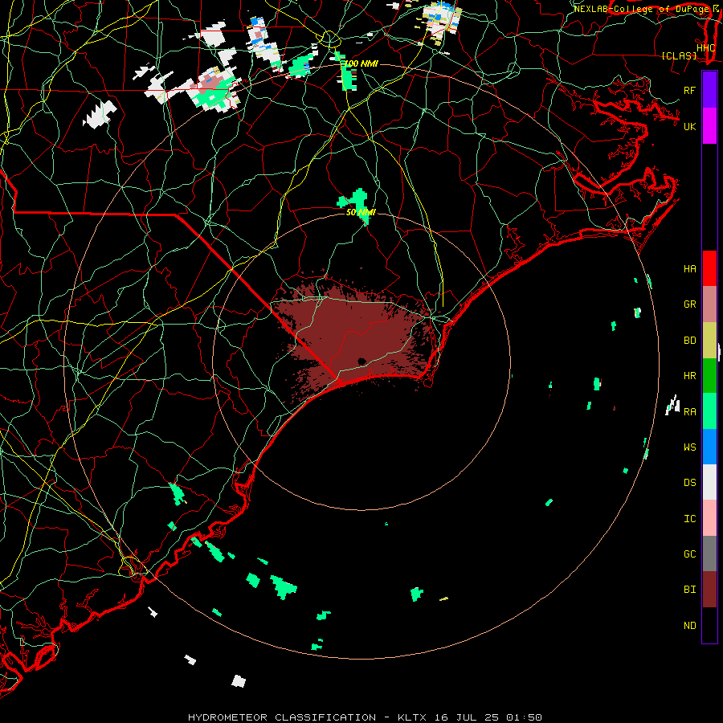Click the blue WS legend swatch
723x723 pixels.
(709, 447)
